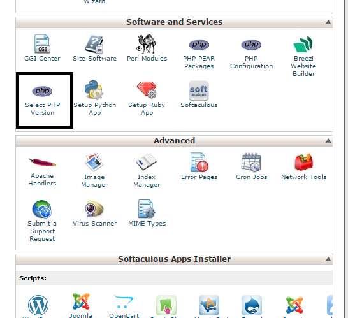Click the Breezi Website Builder link text
348x318 pixels.
point(303,66)
